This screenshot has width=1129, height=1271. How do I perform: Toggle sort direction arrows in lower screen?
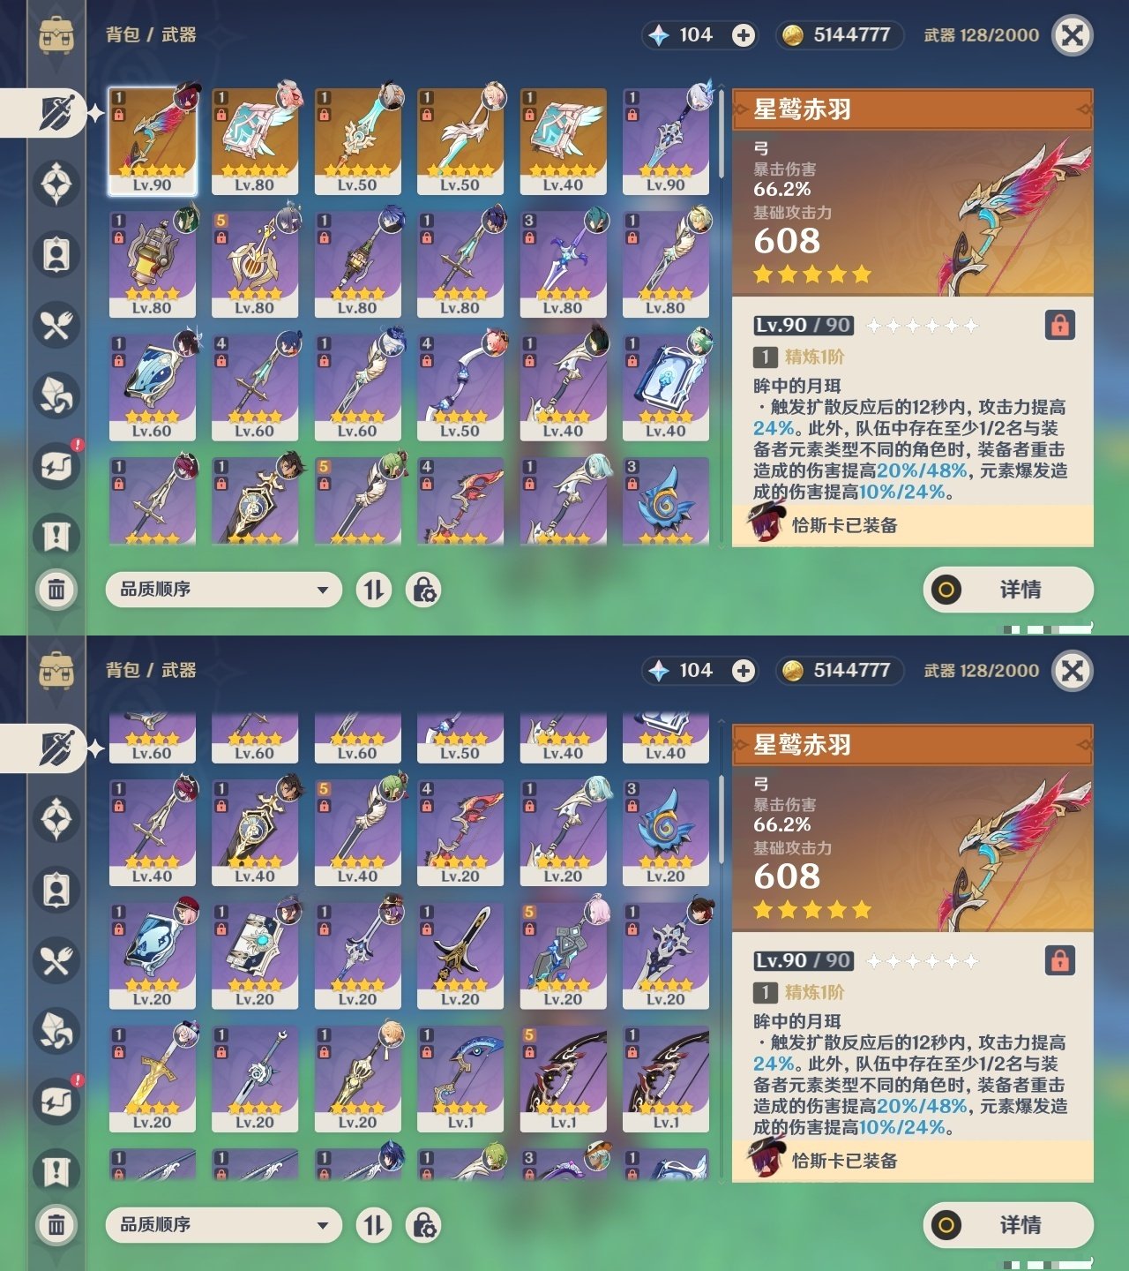374,1224
